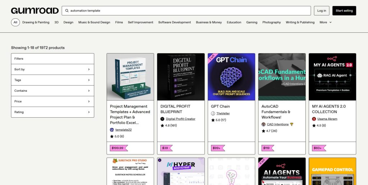Click the Log in button
Viewport: 368px width, 185px height.
321,11
